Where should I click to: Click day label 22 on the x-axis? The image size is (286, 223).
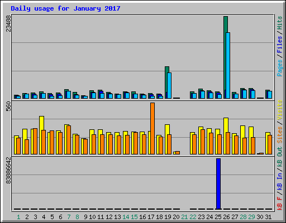tap(193, 217)
